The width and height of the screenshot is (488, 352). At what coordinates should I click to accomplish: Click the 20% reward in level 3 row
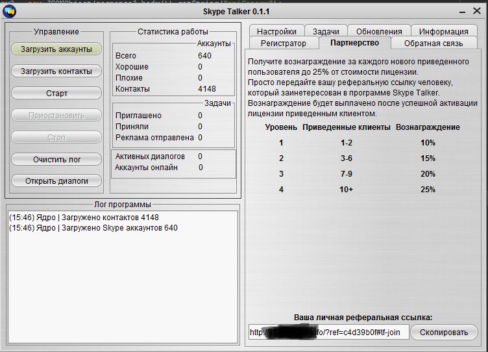(x=428, y=174)
